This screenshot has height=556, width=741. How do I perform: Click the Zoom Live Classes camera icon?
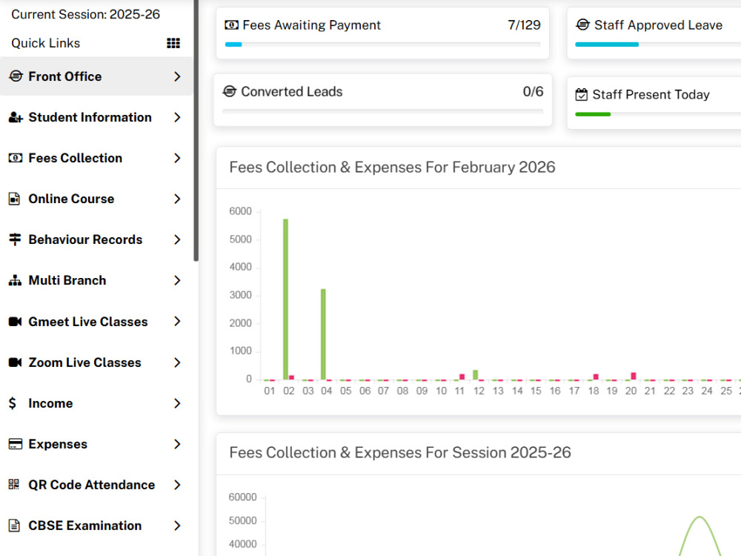tap(15, 363)
